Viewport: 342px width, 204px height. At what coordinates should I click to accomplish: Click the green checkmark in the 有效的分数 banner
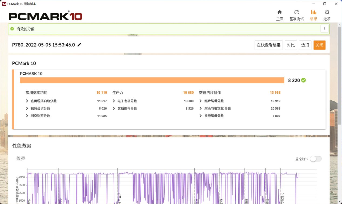coord(12,28)
